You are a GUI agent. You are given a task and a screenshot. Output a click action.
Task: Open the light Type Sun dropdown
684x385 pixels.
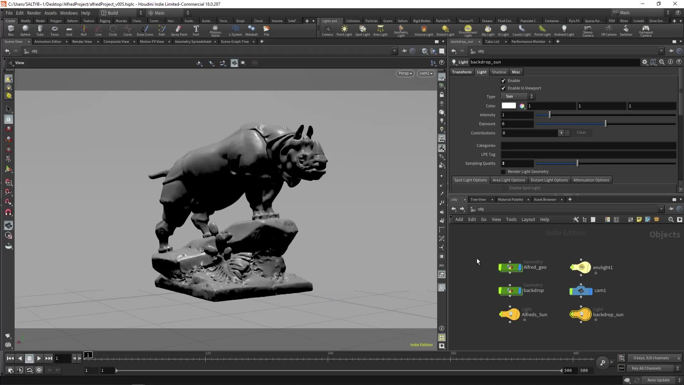click(x=518, y=97)
